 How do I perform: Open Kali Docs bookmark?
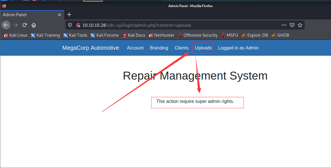(x=133, y=35)
